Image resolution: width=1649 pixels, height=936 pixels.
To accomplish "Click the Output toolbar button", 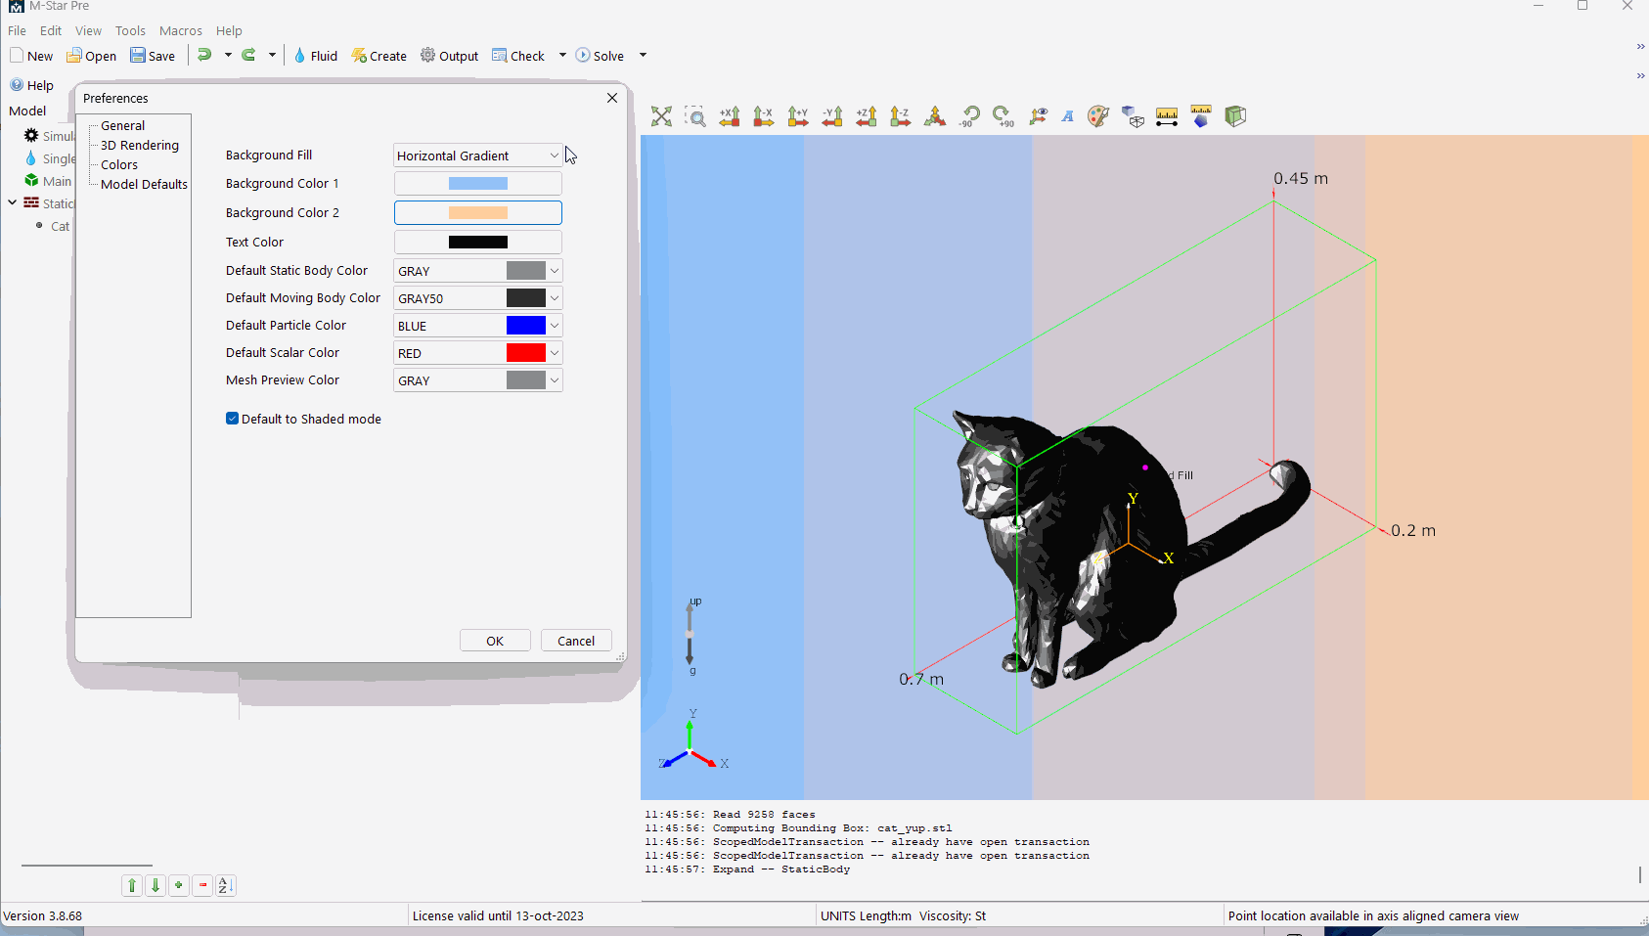I will coord(450,56).
